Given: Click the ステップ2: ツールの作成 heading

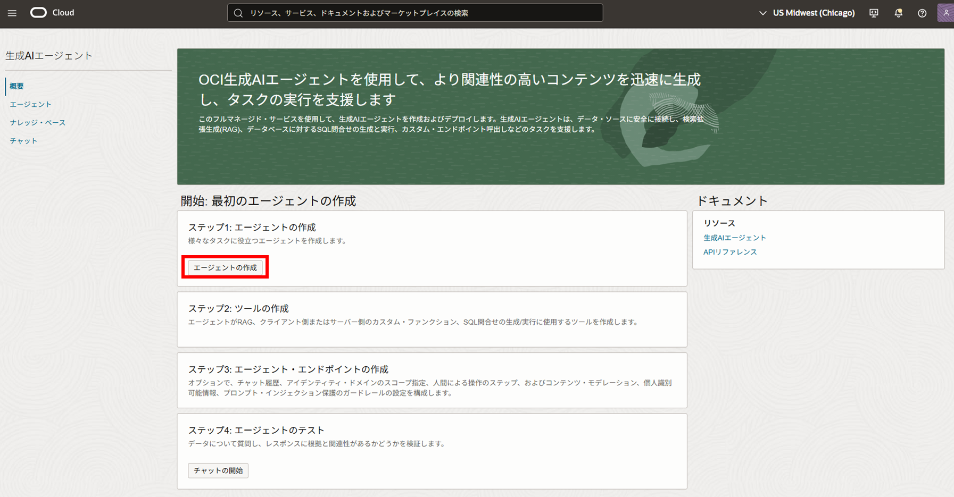Looking at the screenshot, I should (x=238, y=308).
